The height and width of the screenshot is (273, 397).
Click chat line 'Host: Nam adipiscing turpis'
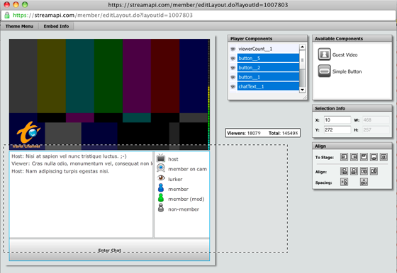pyautogui.click(x=60, y=171)
